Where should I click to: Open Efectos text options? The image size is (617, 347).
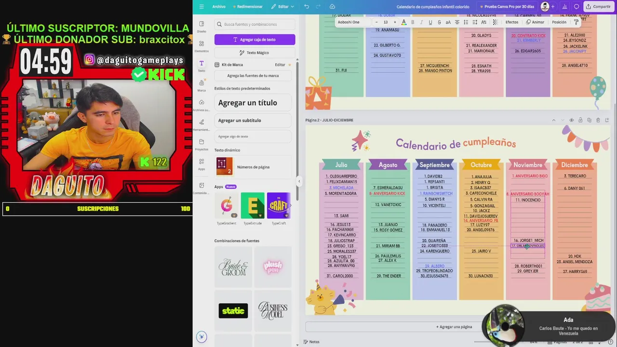pos(512,22)
